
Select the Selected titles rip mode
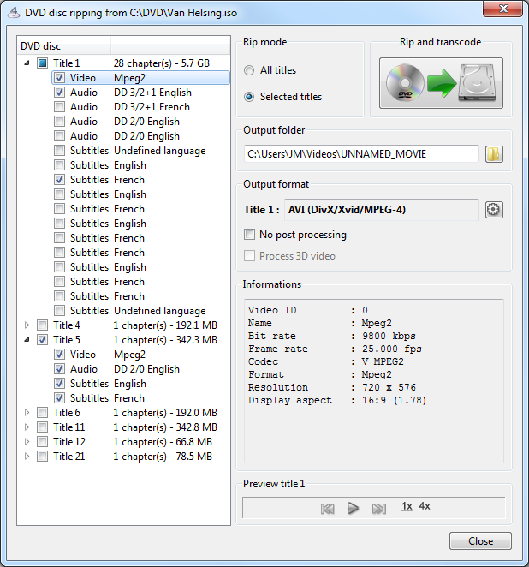pos(249,97)
